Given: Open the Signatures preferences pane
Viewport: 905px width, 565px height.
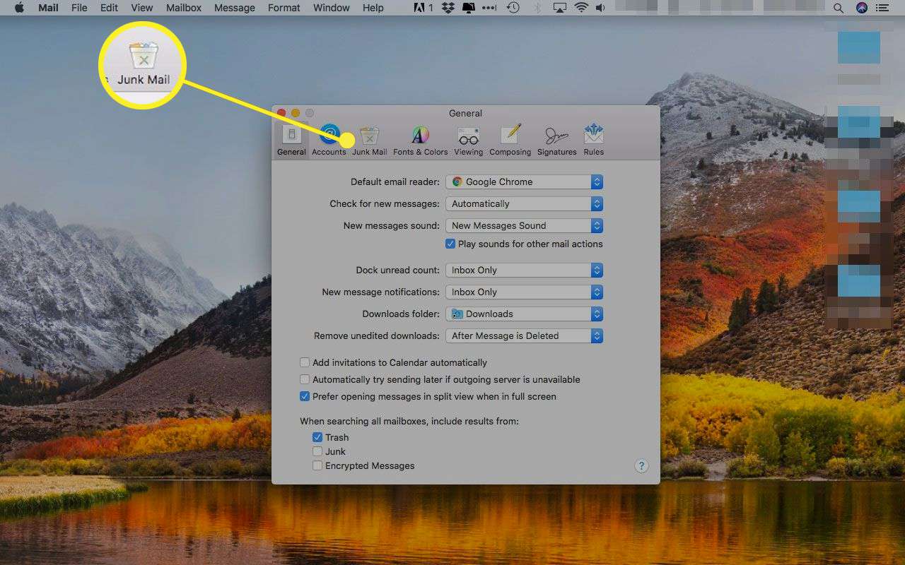Looking at the screenshot, I should coord(556,139).
